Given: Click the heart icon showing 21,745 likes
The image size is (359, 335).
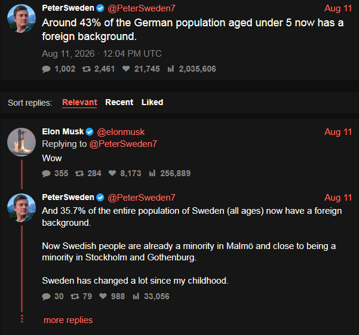Looking at the screenshot, I should click(126, 69).
